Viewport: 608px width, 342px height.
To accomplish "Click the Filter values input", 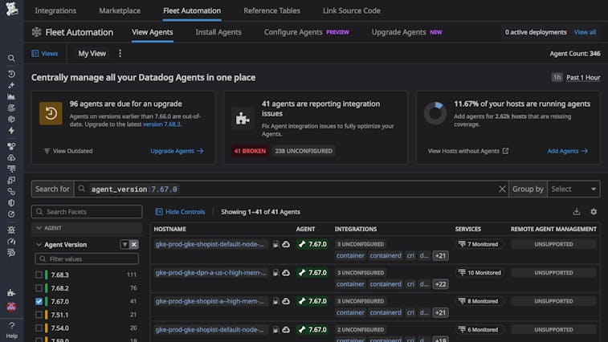I will click(87, 259).
